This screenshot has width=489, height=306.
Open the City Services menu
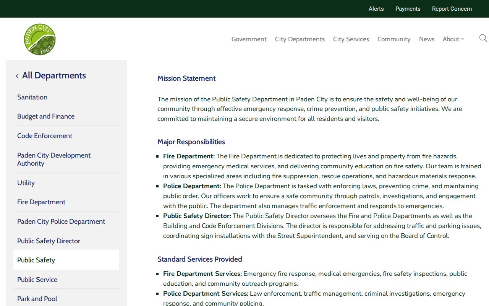point(351,39)
